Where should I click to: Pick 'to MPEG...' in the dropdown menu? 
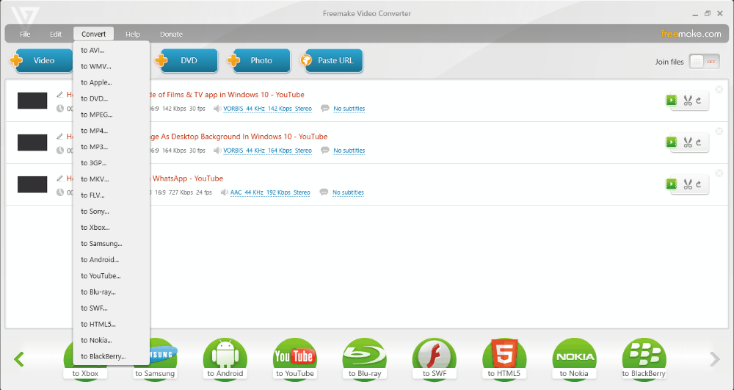pos(112,115)
